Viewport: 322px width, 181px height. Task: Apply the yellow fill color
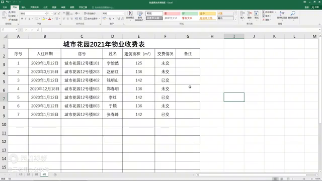click(44, 19)
